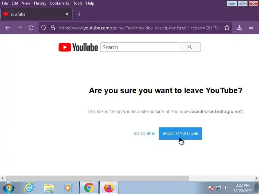Open the Edit menu
The image size is (259, 194).
tap(15, 3)
